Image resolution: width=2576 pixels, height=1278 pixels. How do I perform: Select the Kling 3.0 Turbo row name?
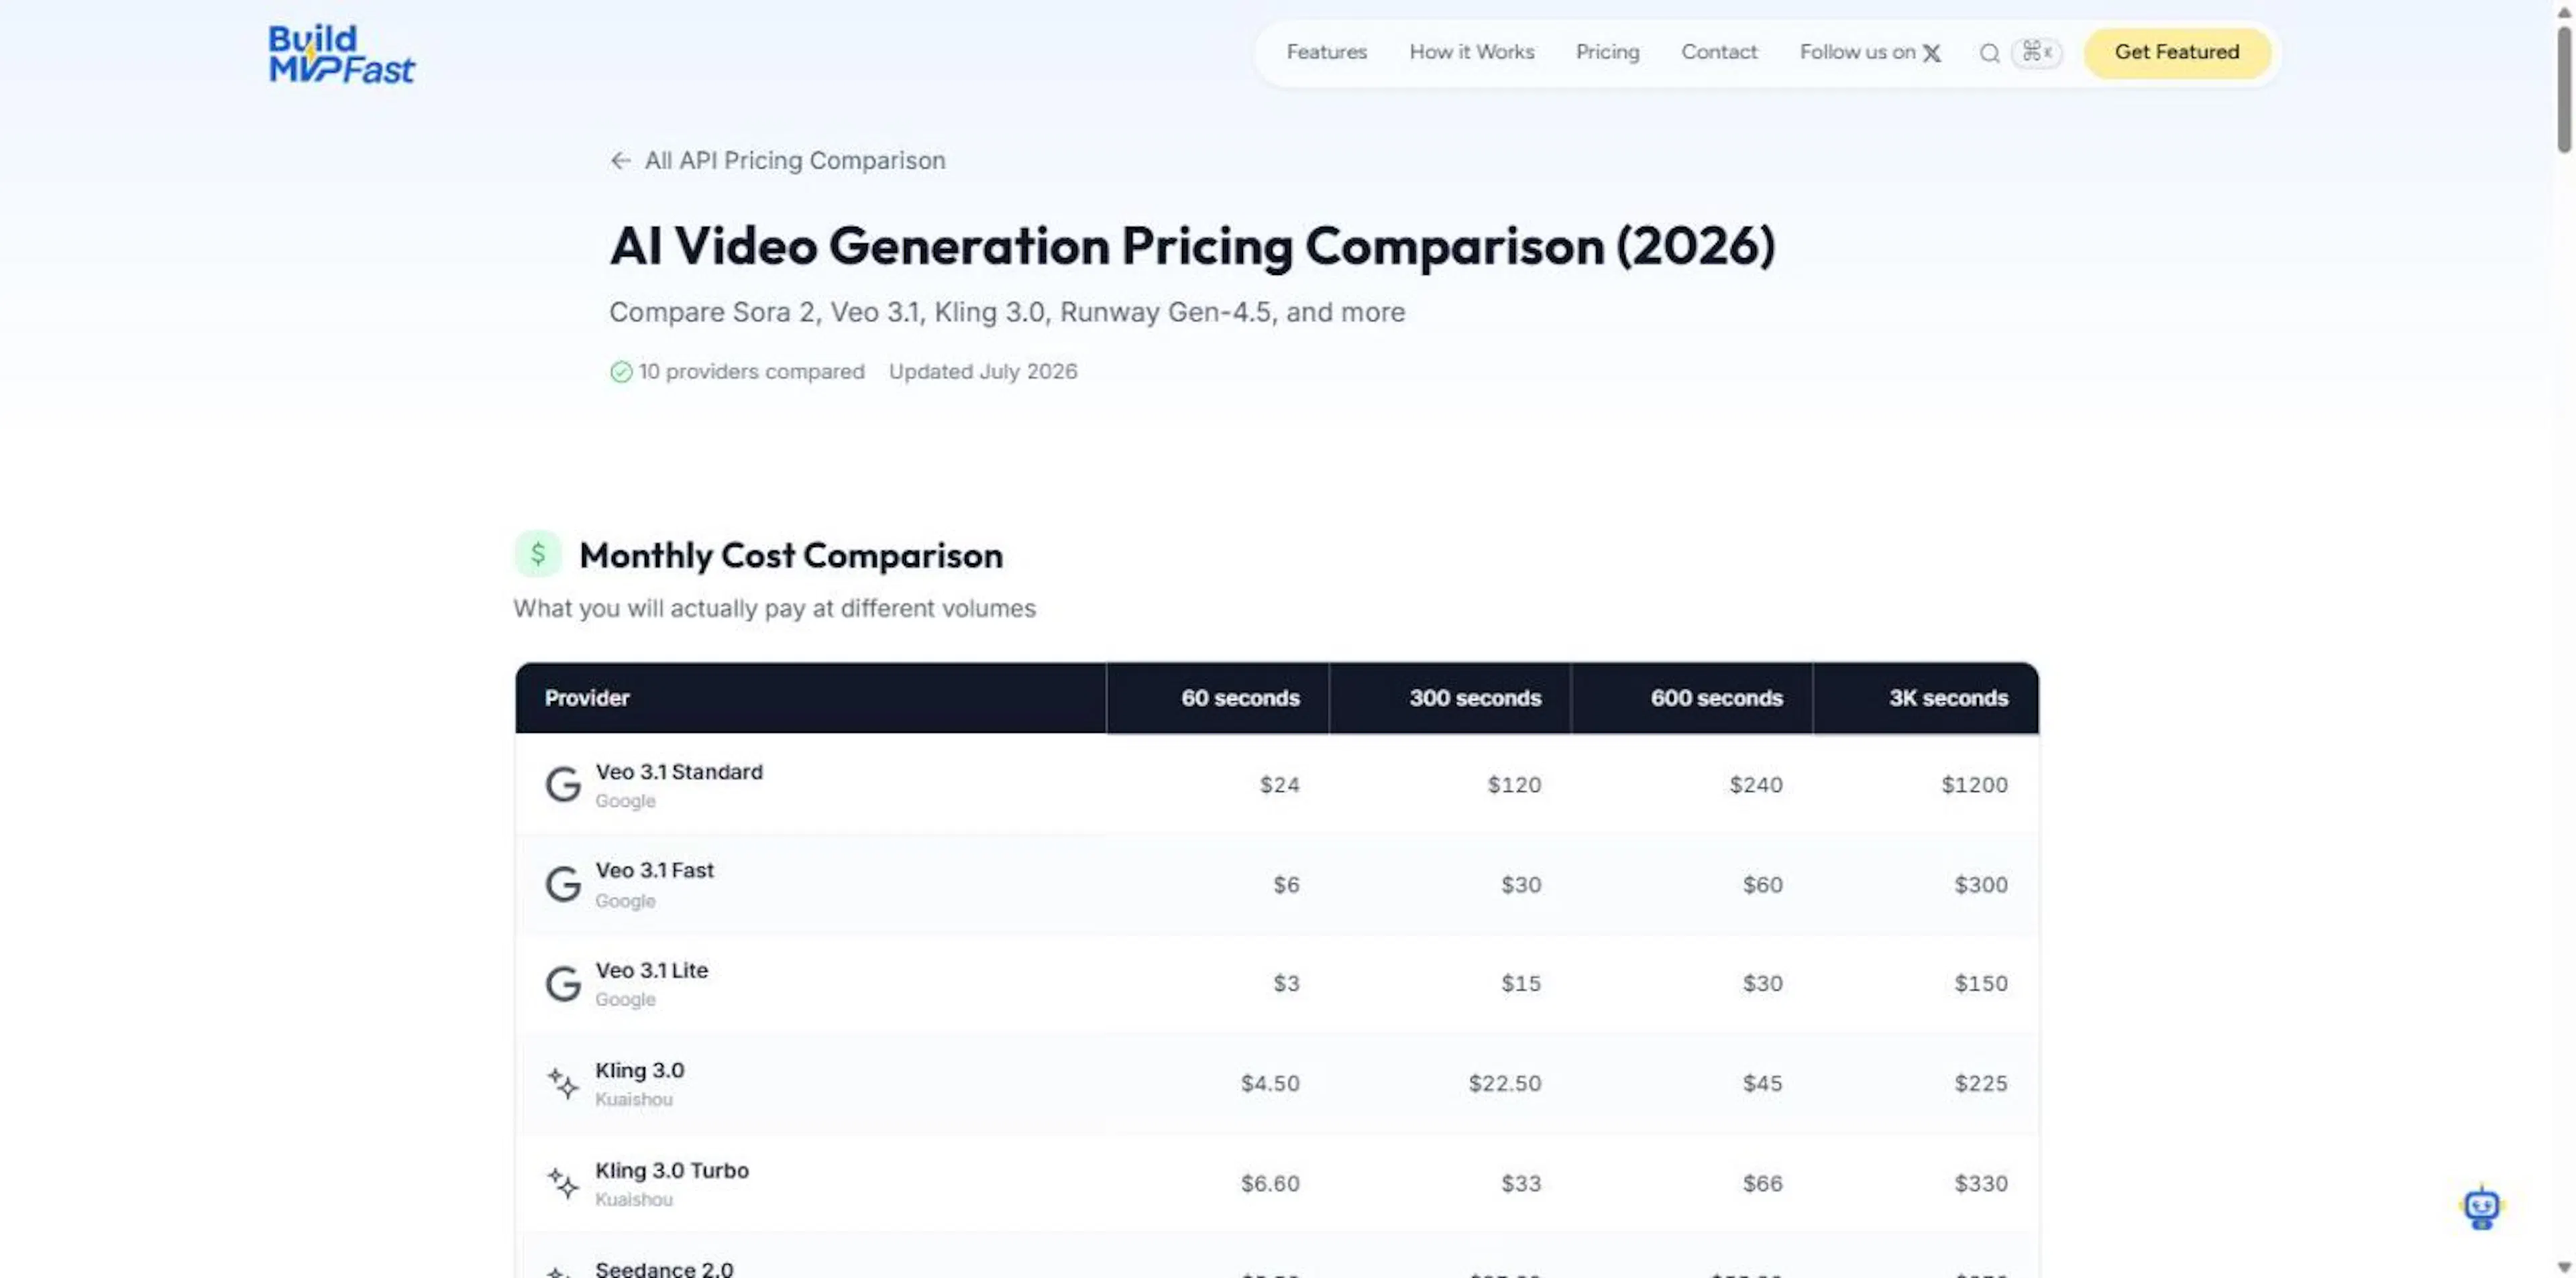pos(672,1170)
